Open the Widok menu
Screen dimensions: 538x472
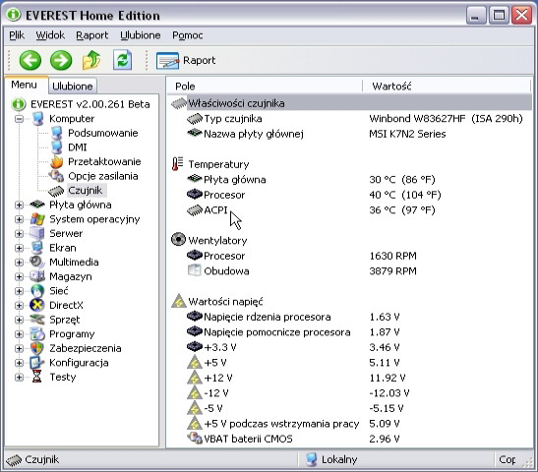pyautogui.click(x=50, y=35)
